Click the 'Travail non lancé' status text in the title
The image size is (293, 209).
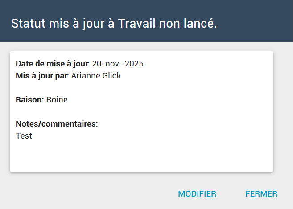pyautogui.click(x=167, y=24)
